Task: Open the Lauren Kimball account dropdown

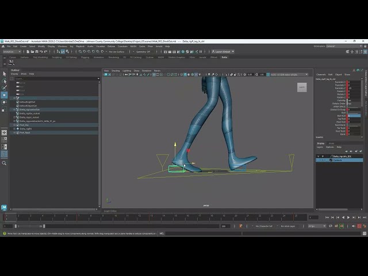Action: (x=223, y=52)
